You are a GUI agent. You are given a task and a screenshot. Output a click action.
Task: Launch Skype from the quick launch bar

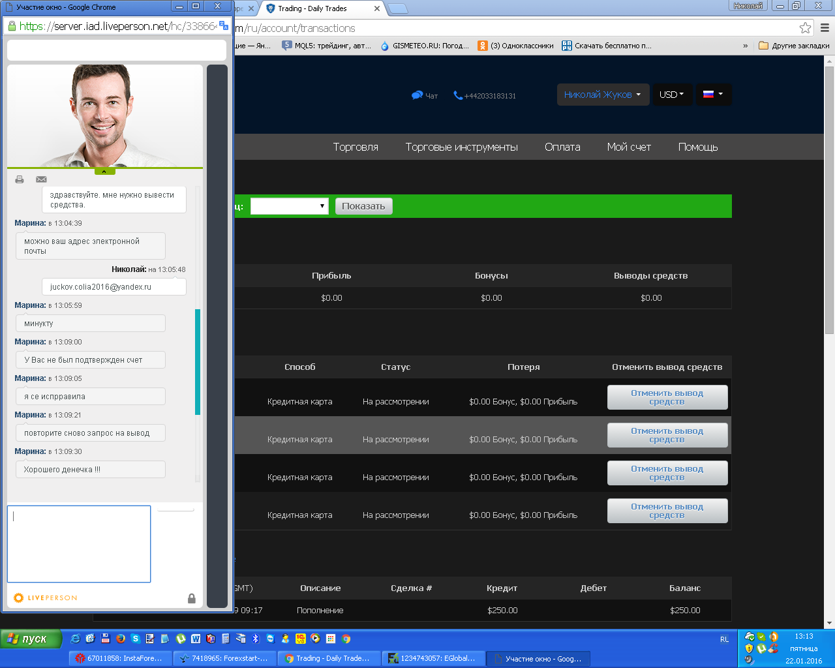(x=135, y=639)
